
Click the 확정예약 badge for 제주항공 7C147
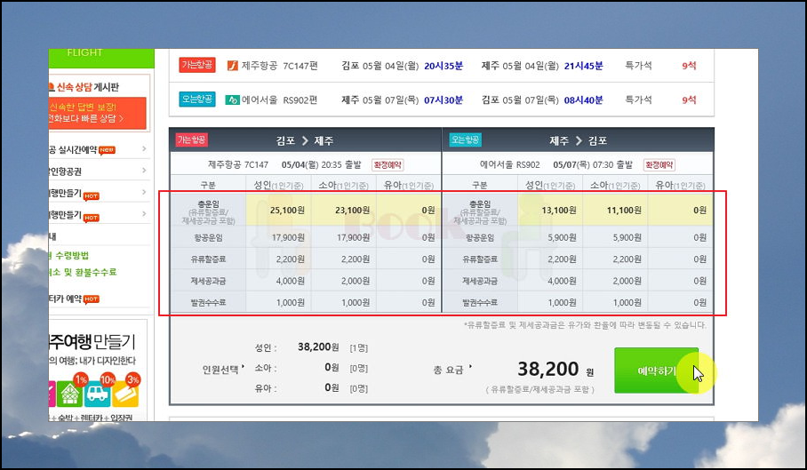tap(388, 165)
